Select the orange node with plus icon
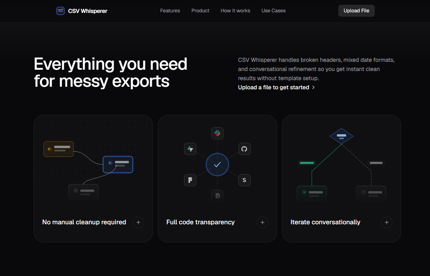The width and height of the screenshot is (430, 276). 58,149
